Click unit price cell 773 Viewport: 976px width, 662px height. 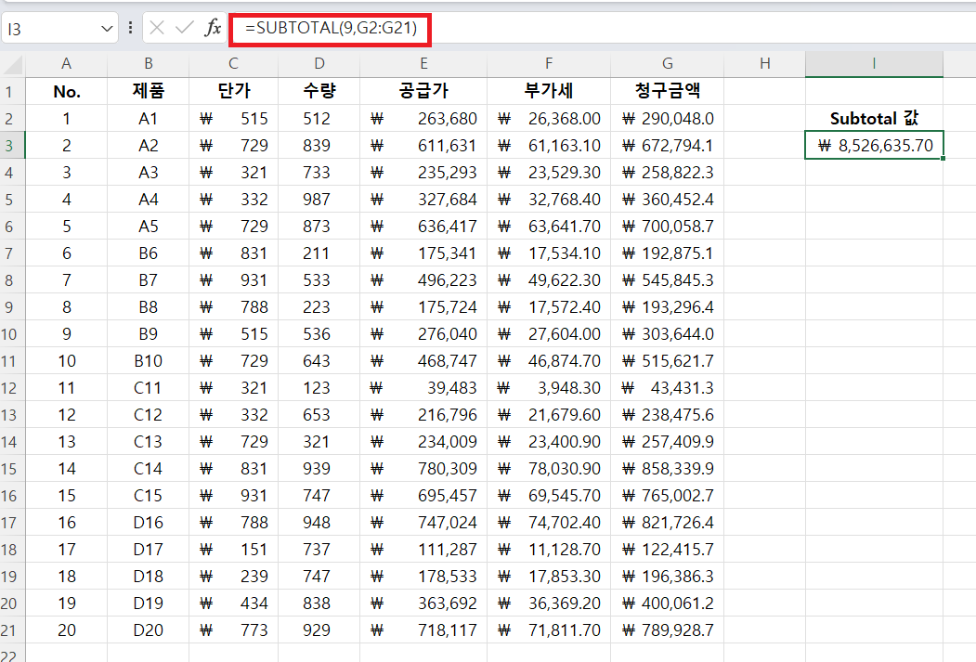pyautogui.click(x=233, y=630)
